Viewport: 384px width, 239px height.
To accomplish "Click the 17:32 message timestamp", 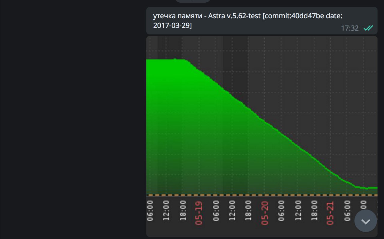I will click(x=350, y=28).
